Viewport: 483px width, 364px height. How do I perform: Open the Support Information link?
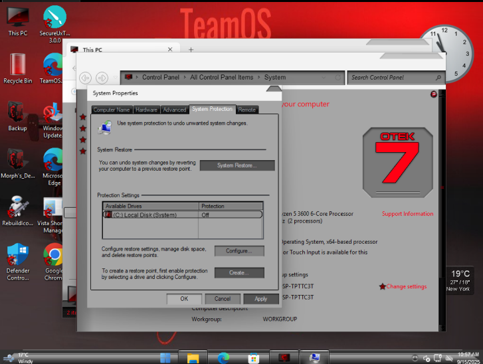tap(407, 214)
